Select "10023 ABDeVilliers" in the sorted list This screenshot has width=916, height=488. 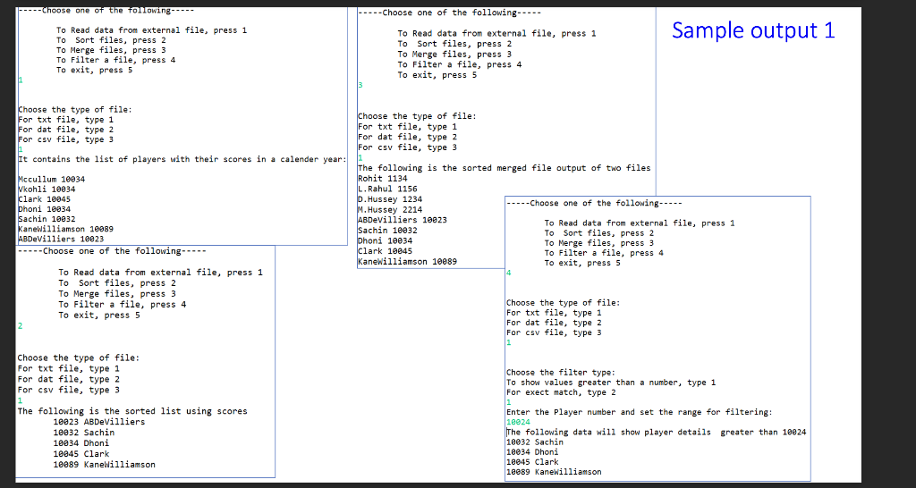98,422
